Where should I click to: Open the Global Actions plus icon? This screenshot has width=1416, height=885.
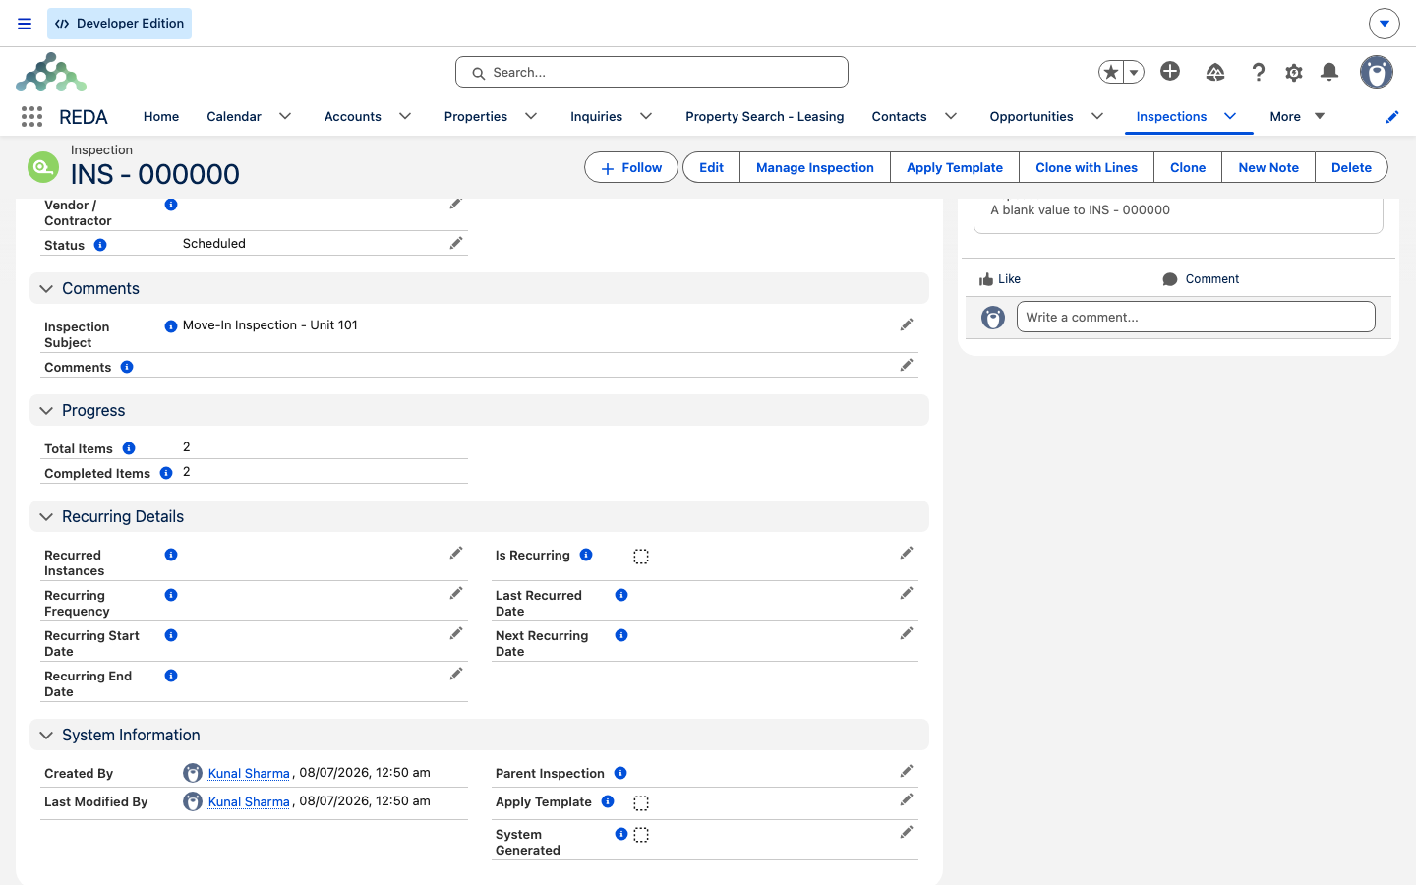(1170, 71)
